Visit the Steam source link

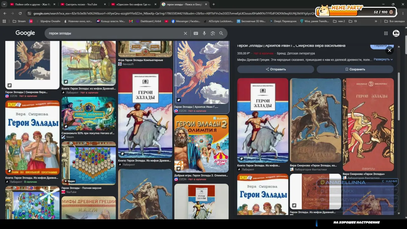[x=68, y=137]
